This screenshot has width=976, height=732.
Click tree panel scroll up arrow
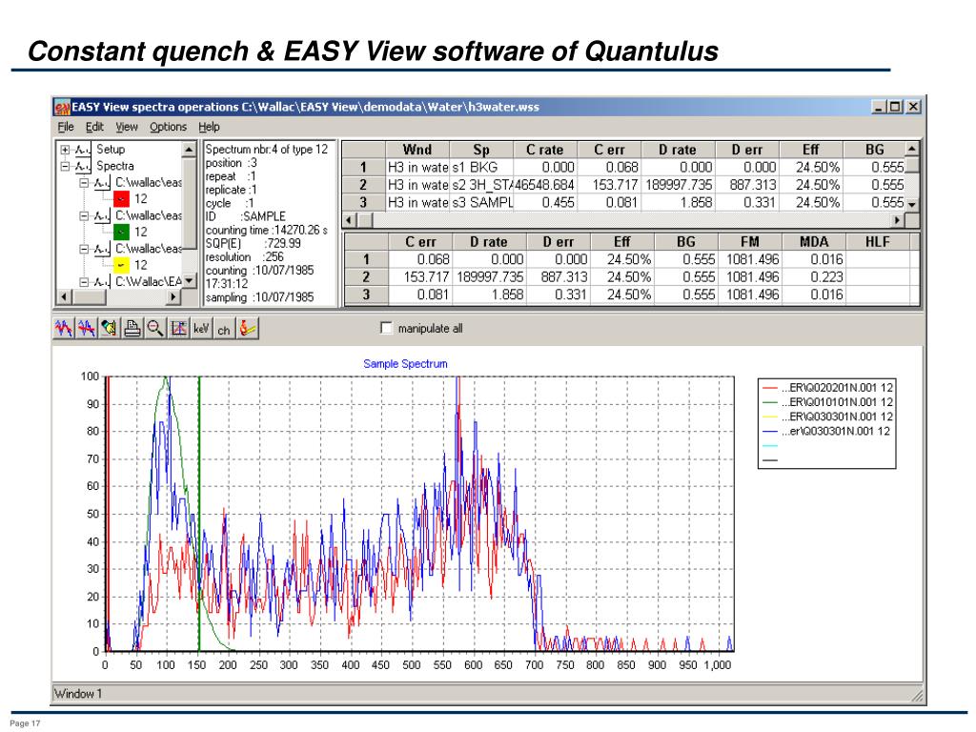tap(190, 150)
